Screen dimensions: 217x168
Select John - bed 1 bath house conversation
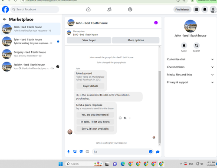[x=30, y=29]
